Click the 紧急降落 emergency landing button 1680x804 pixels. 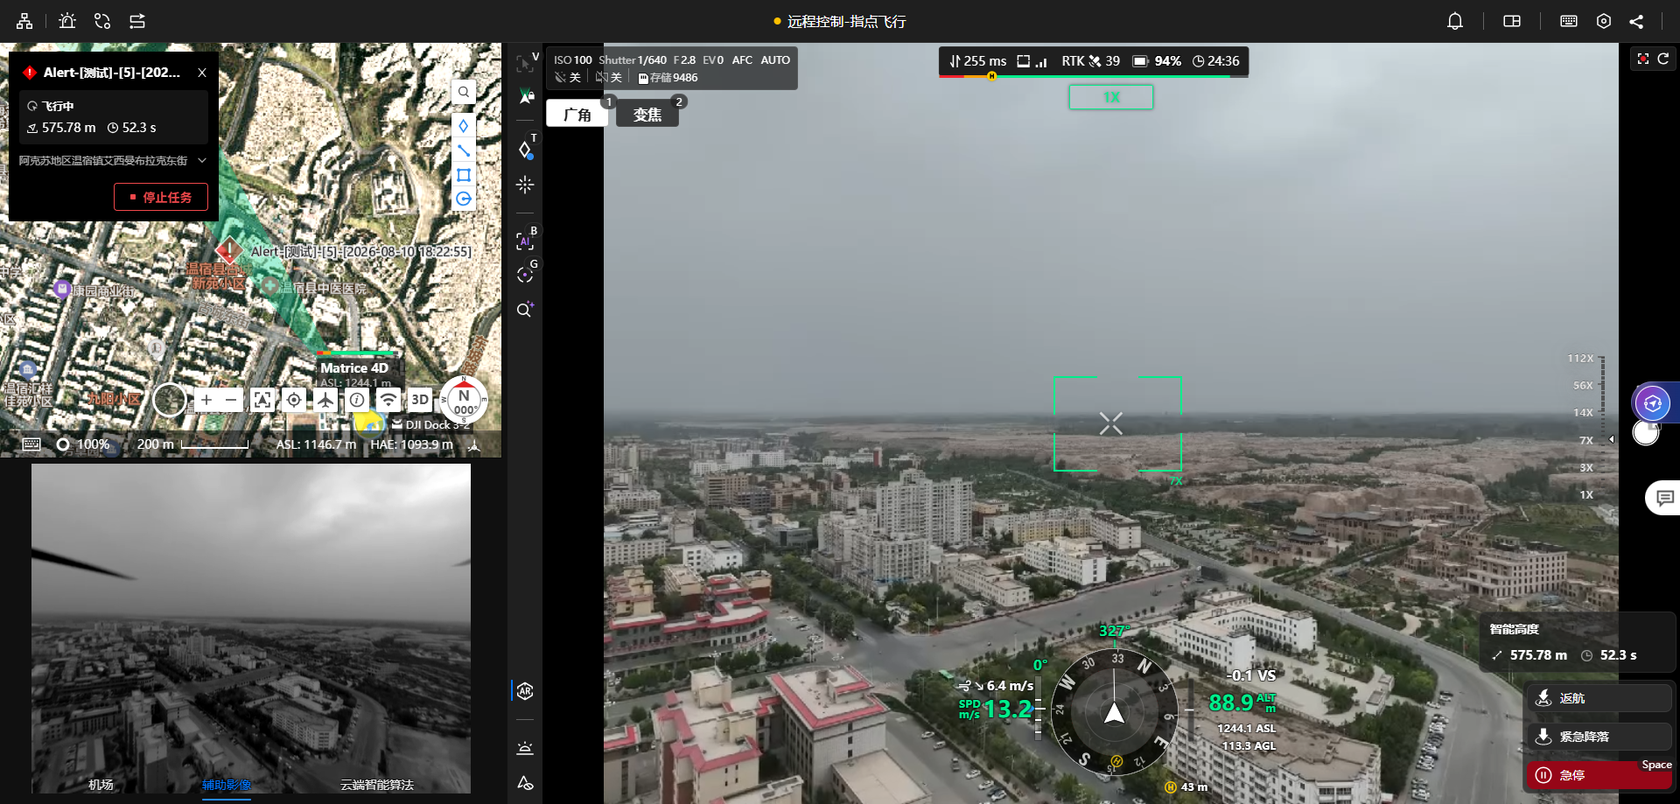pyautogui.click(x=1599, y=737)
